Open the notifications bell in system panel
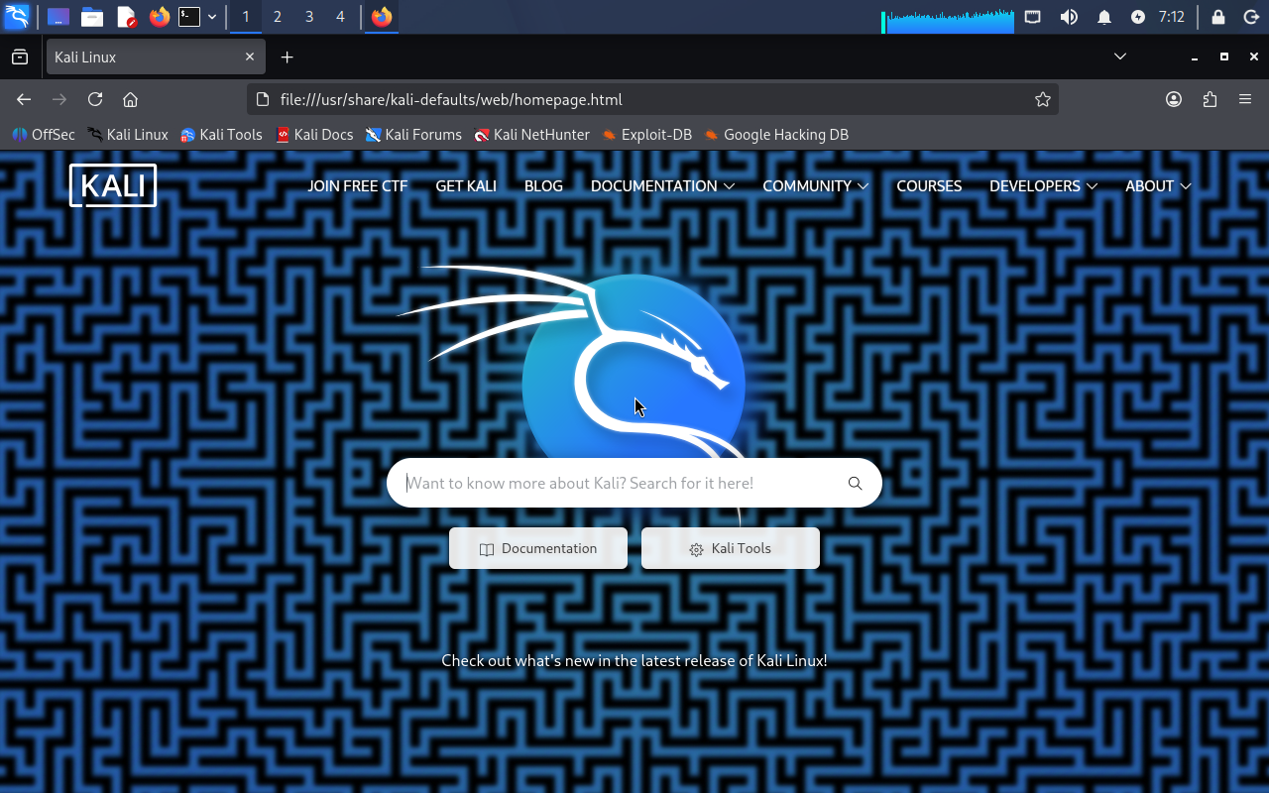The height and width of the screenshot is (793, 1269). tap(1104, 17)
